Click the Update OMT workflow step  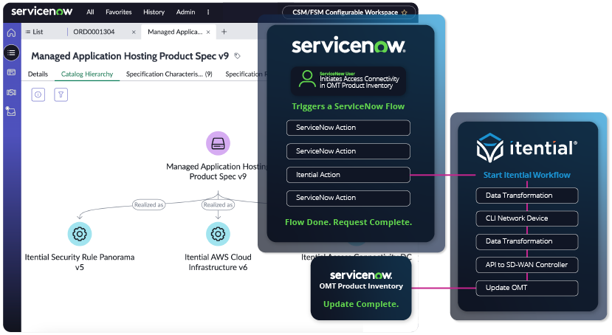[x=526, y=287]
